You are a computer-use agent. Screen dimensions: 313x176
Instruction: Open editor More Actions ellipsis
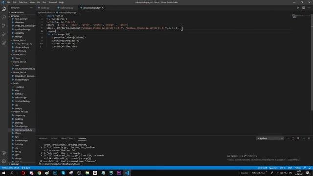[x=309, y=8]
